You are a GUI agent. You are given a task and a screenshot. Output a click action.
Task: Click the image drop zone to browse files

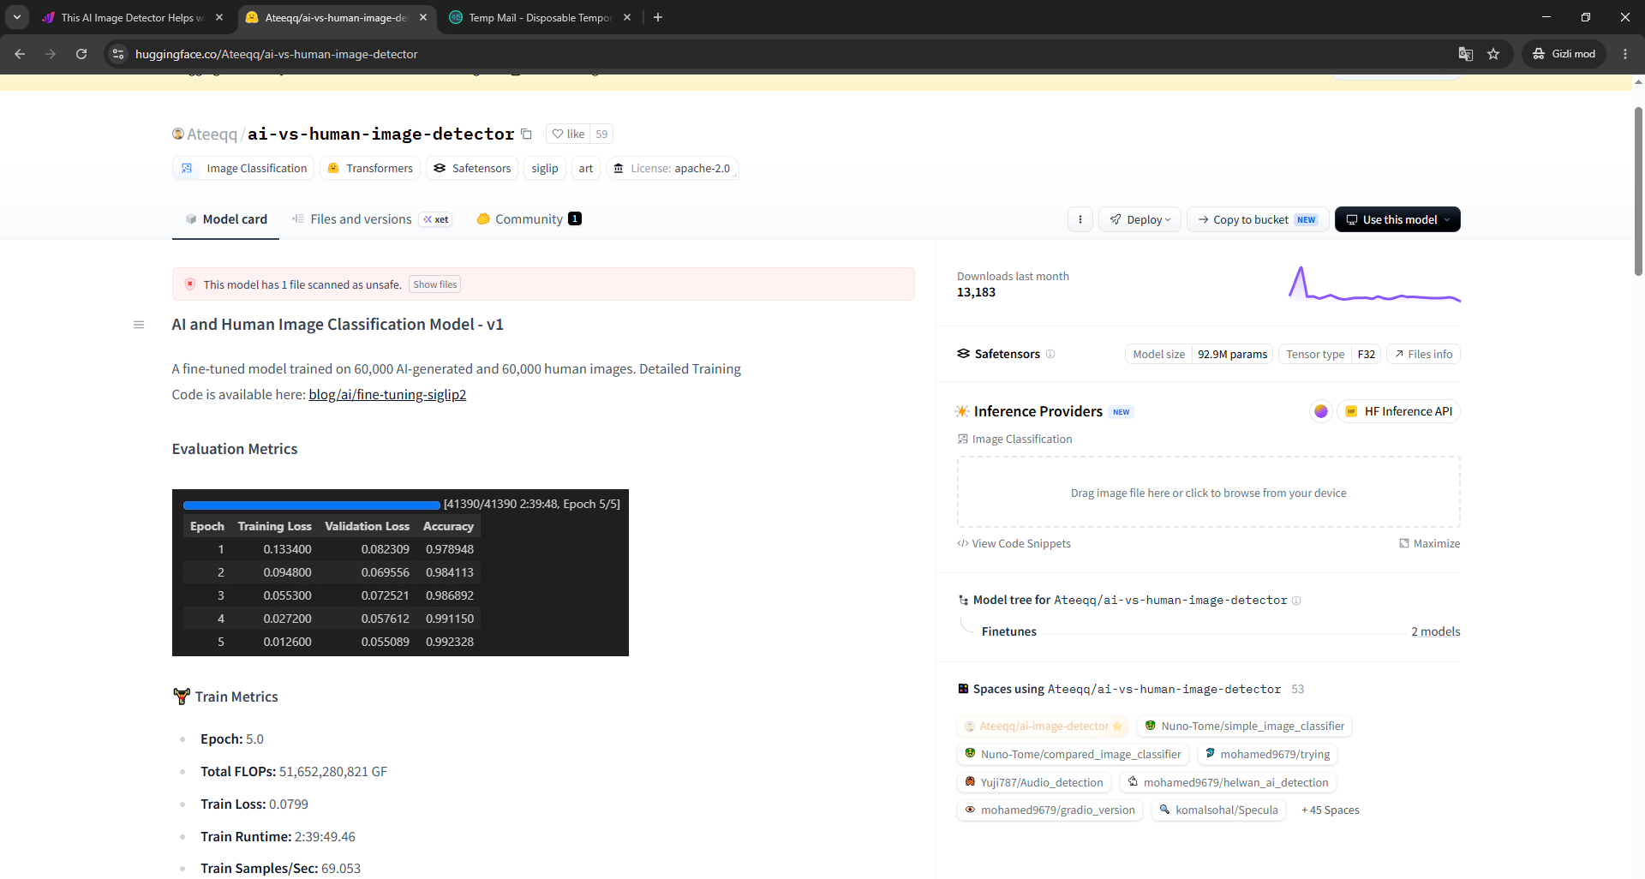1208,493
